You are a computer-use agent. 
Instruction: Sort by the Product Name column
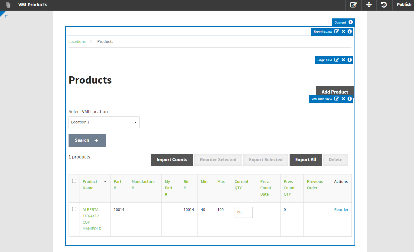90,185
